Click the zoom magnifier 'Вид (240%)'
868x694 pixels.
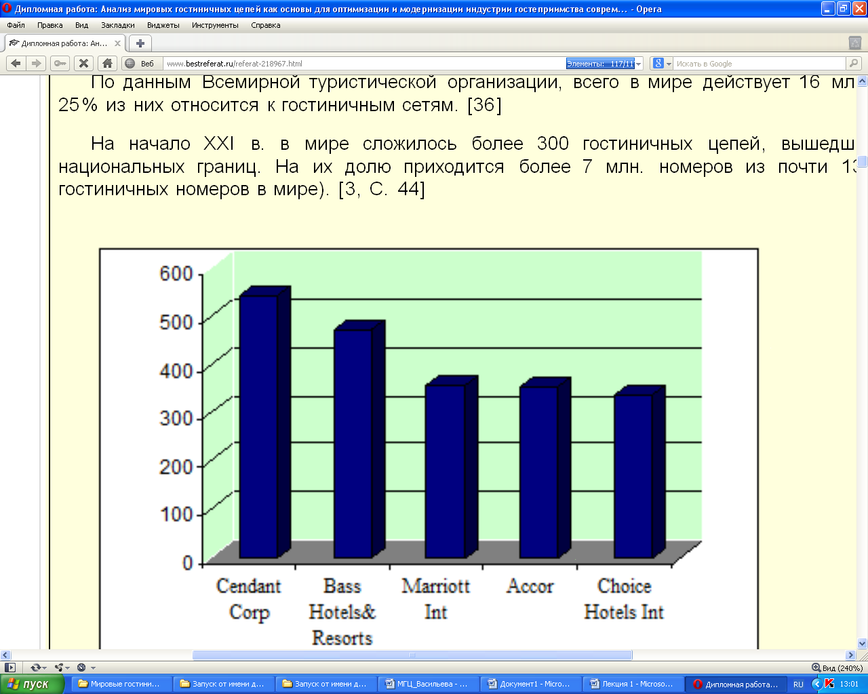(837, 668)
